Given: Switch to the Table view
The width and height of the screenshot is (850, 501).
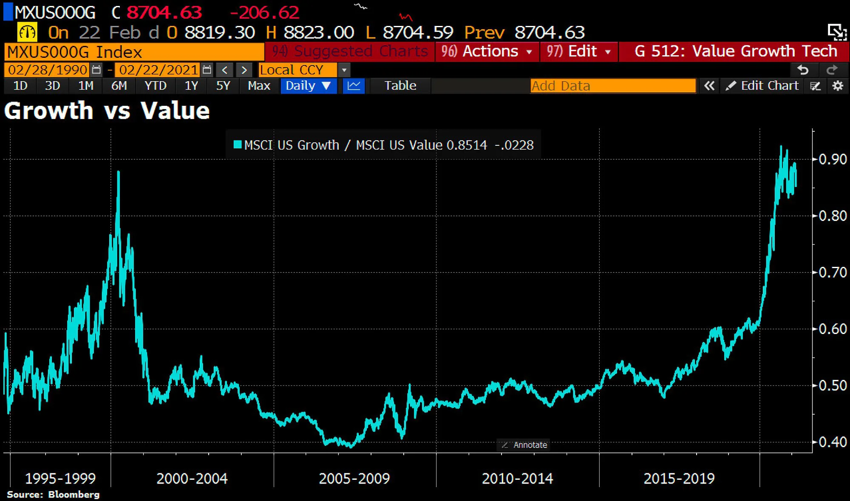Looking at the screenshot, I should click(x=400, y=86).
